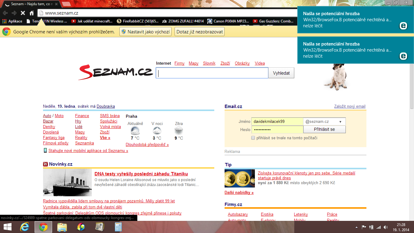Tick 'přihlásit se trvale na tomto počítači' checkbox
Screen dimensions: 414x233
tap(253, 138)
